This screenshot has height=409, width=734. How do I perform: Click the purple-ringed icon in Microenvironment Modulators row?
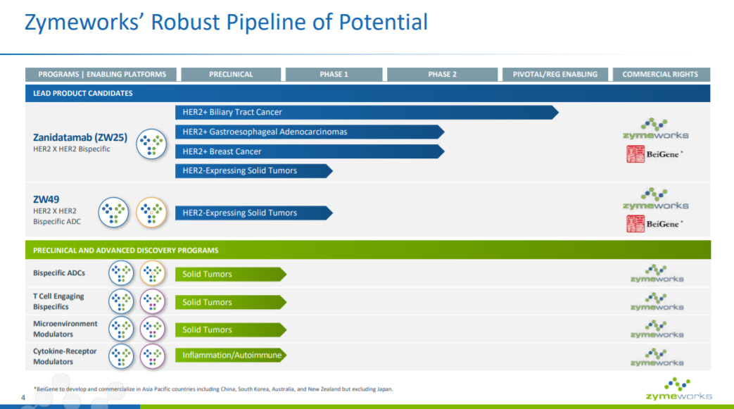pos(153,329)
